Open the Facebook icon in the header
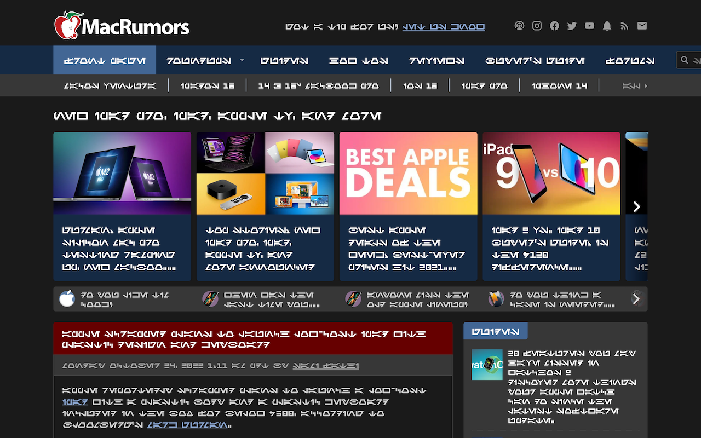The height and width of the screenshot is (438, 701). pos(554,26)
